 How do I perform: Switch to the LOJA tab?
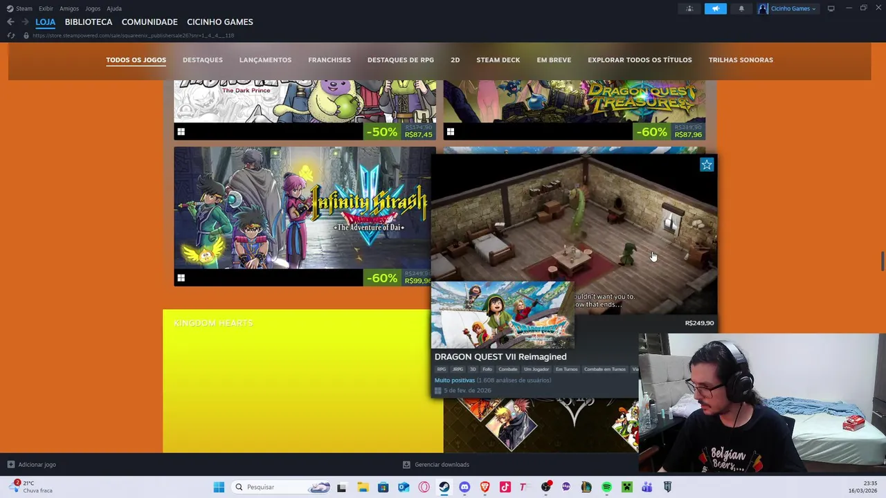point(45,22)
